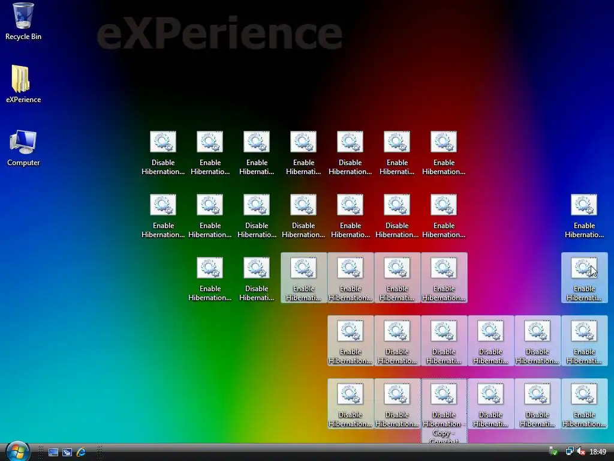Image resolution: width=614 pixels, height=461 pixels.
Task: Click Show Desktop in Quick Launch
Action: click(53, 453)
